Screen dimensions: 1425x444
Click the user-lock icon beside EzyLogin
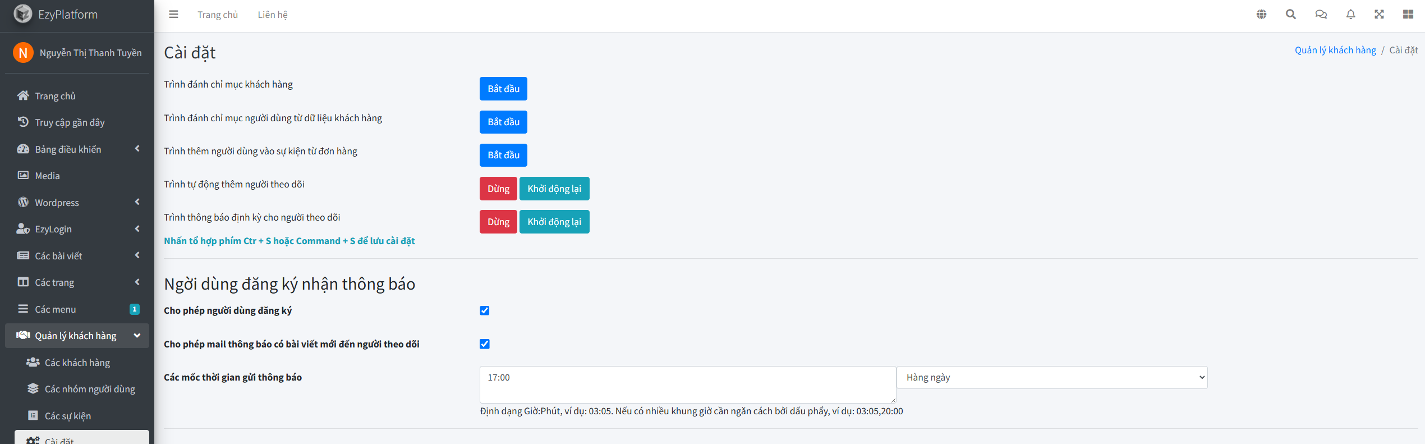coord(23,228)
